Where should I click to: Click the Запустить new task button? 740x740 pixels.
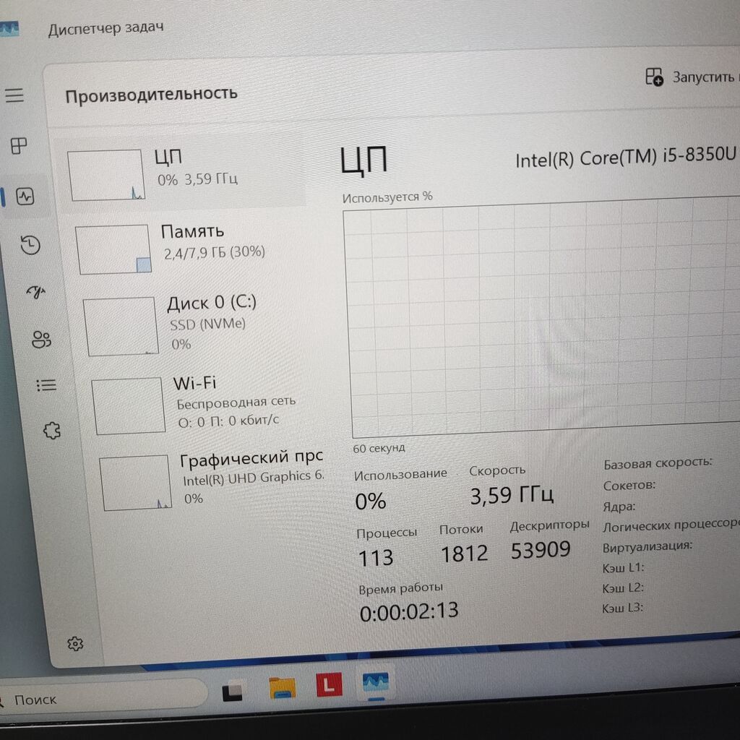pyautogui.click(x=692, y=77)
